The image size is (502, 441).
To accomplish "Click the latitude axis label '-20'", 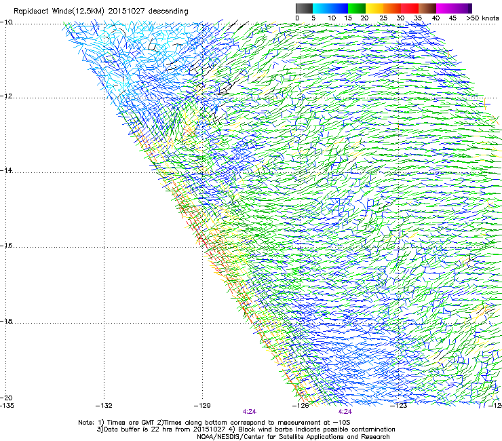I will (6, 398).
